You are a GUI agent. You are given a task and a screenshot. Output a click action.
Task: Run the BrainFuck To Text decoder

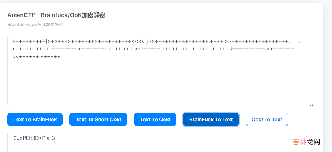211,119
